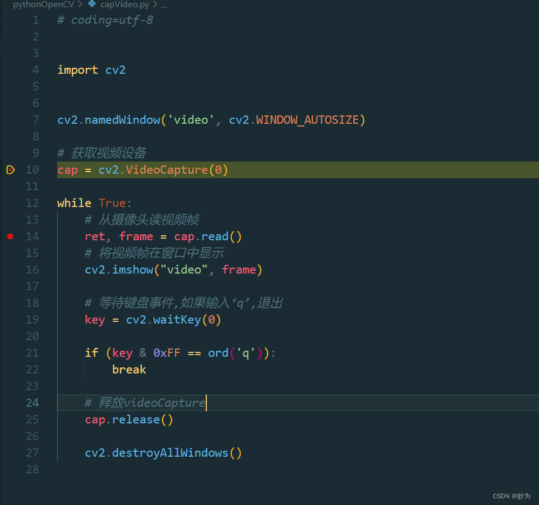Toggle a breakpoint on line 19

[10, 320]
